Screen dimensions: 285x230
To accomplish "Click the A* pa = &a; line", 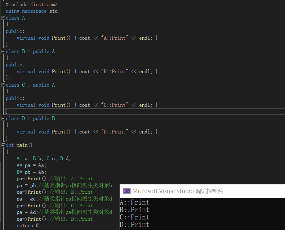I will (31, 165).
